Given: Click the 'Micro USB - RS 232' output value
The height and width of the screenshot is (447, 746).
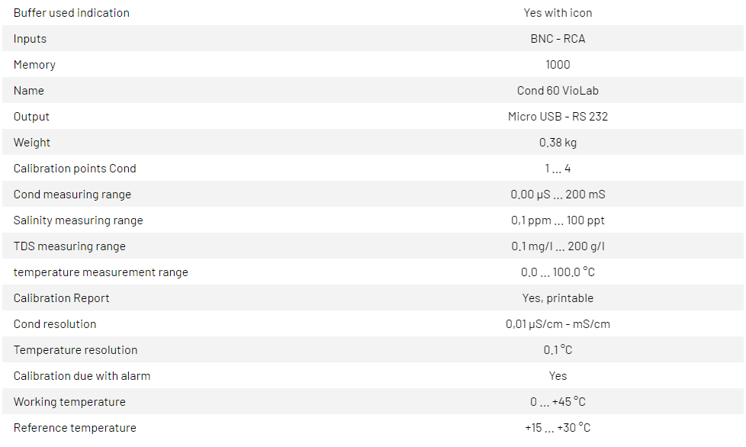Looking at the screenshot, I should point(558,117).
